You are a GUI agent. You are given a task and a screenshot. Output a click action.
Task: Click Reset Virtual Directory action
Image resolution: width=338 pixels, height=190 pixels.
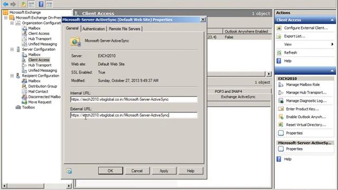coord(306,125)
